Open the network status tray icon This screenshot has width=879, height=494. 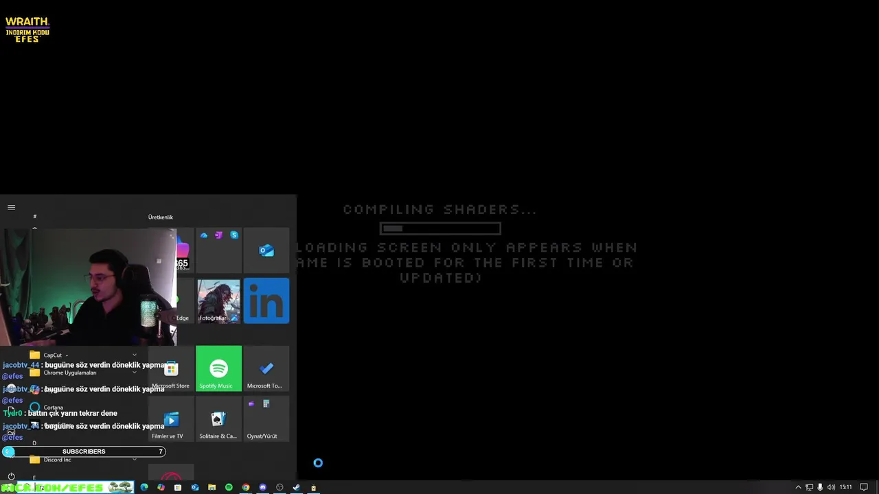coord(809,487)
